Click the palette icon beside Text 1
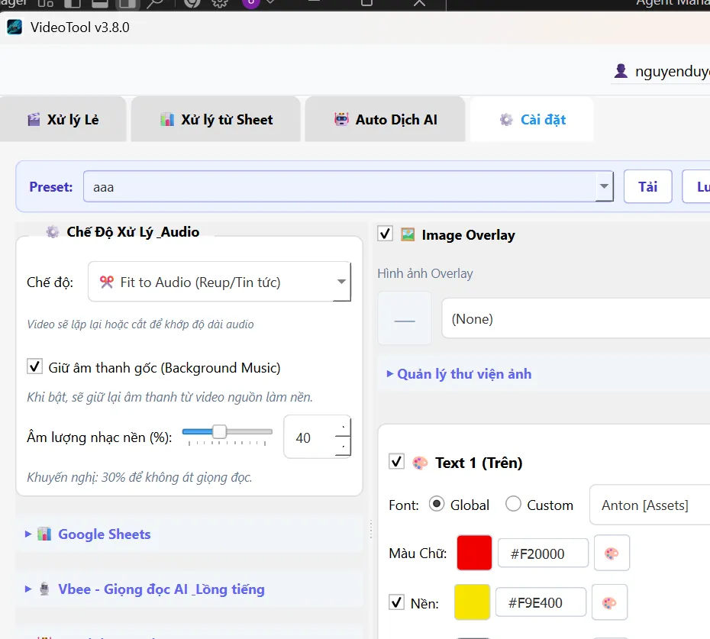 [420, 463]
